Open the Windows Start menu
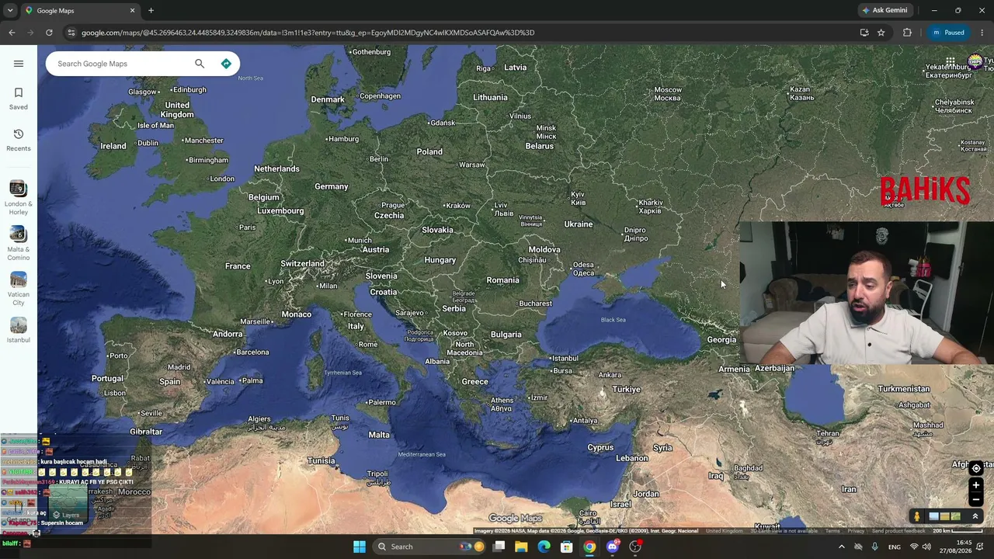 click(360, 547)
